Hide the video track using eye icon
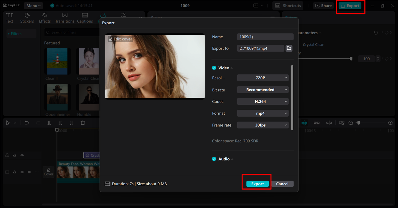Viewport: 398px width, 208px height. click(x=22, y=172)
